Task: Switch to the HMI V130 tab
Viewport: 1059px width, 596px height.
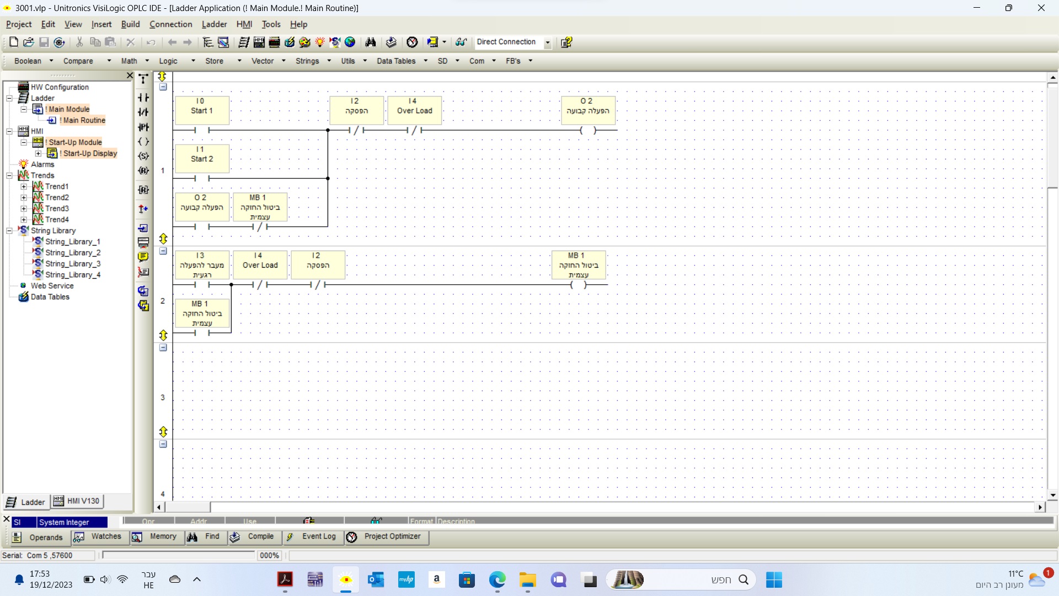Action: 77,501
